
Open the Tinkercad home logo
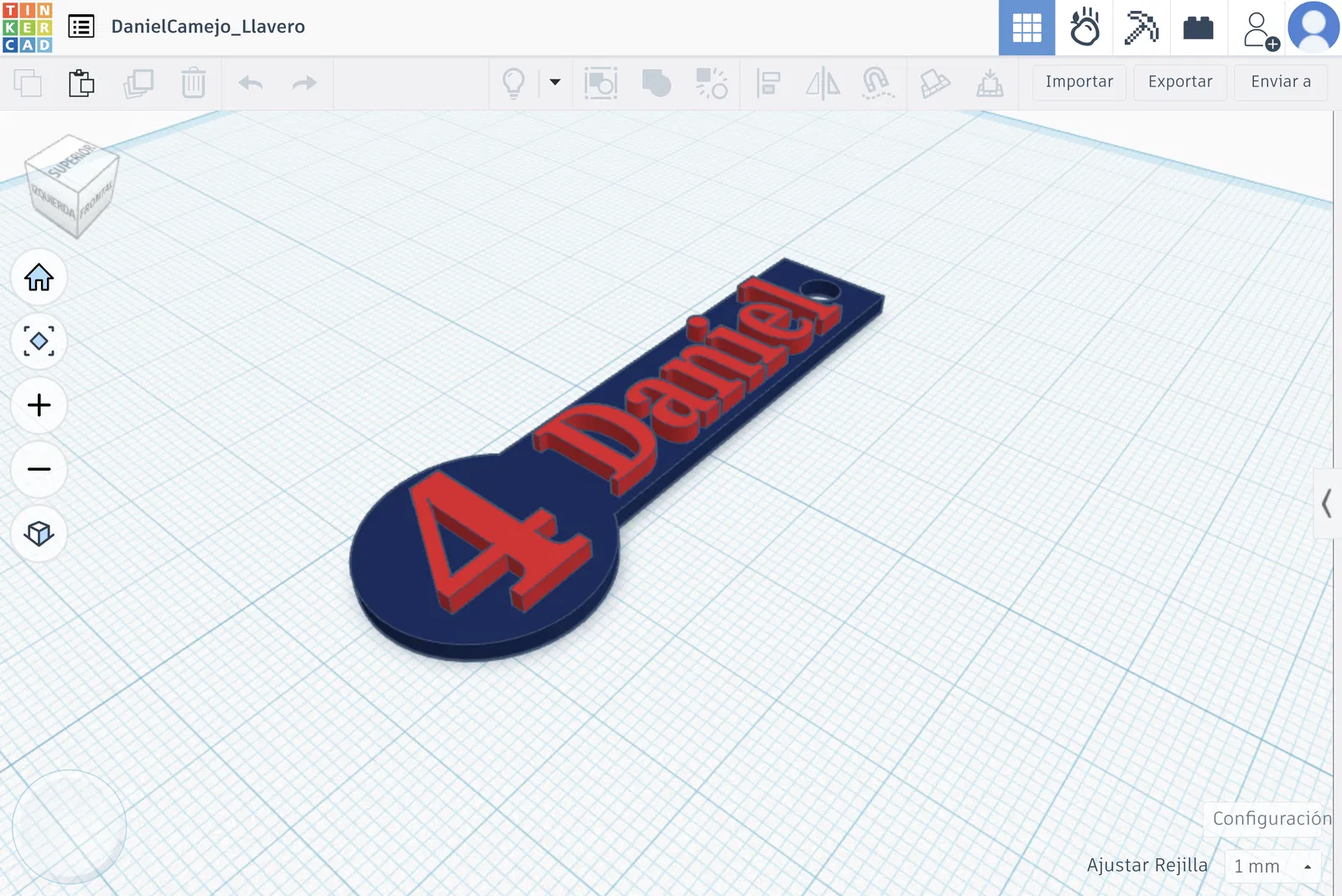click(28, 27)
